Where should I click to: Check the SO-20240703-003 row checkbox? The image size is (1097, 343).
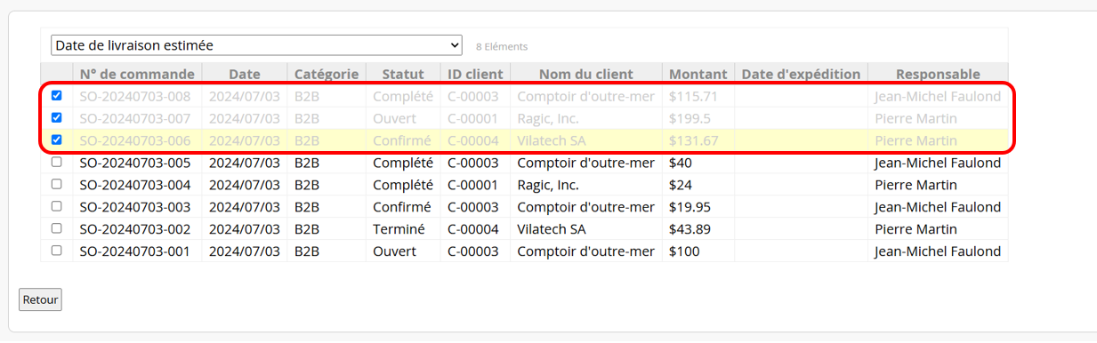pyautogui.click(x=57, y=206)
